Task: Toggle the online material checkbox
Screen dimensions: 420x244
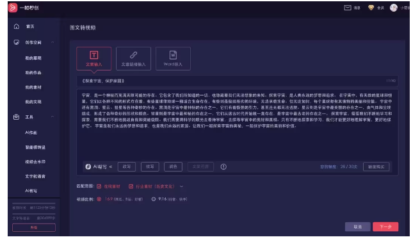Action: click(99, 186)
